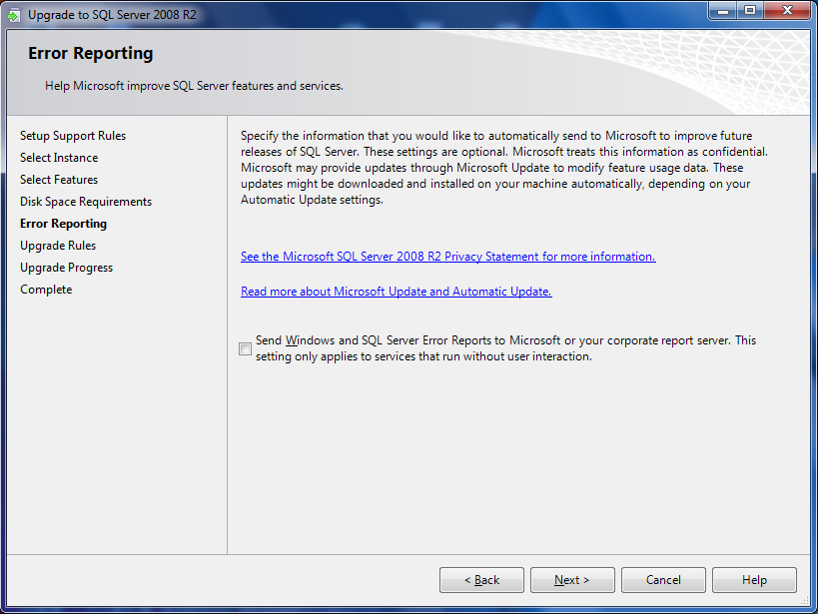The height and width of the screenshot is (614, 818).
Task: Select Complete step in sidebar
Action: coord(46,289)
